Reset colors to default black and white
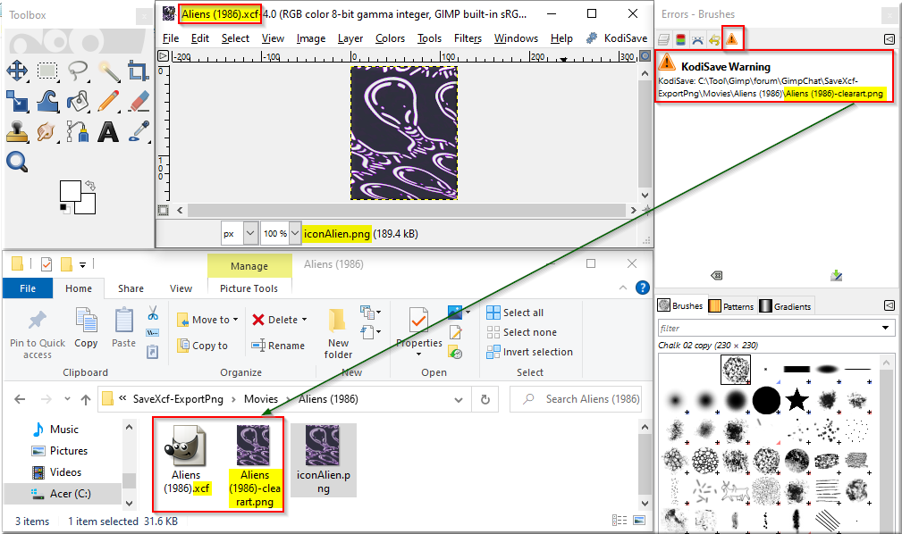902x534 pixels. pos(64,209)
